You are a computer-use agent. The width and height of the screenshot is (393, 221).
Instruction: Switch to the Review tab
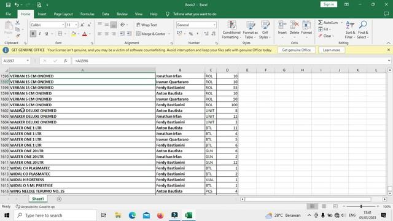[x=122, y=14]
